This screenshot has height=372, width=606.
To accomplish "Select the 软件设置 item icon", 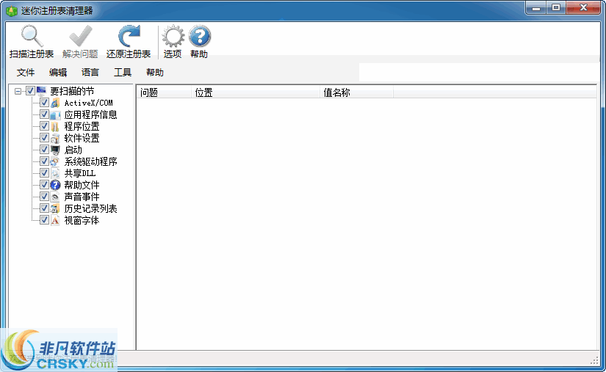I will pyautogui.click(x=55, y=138).
